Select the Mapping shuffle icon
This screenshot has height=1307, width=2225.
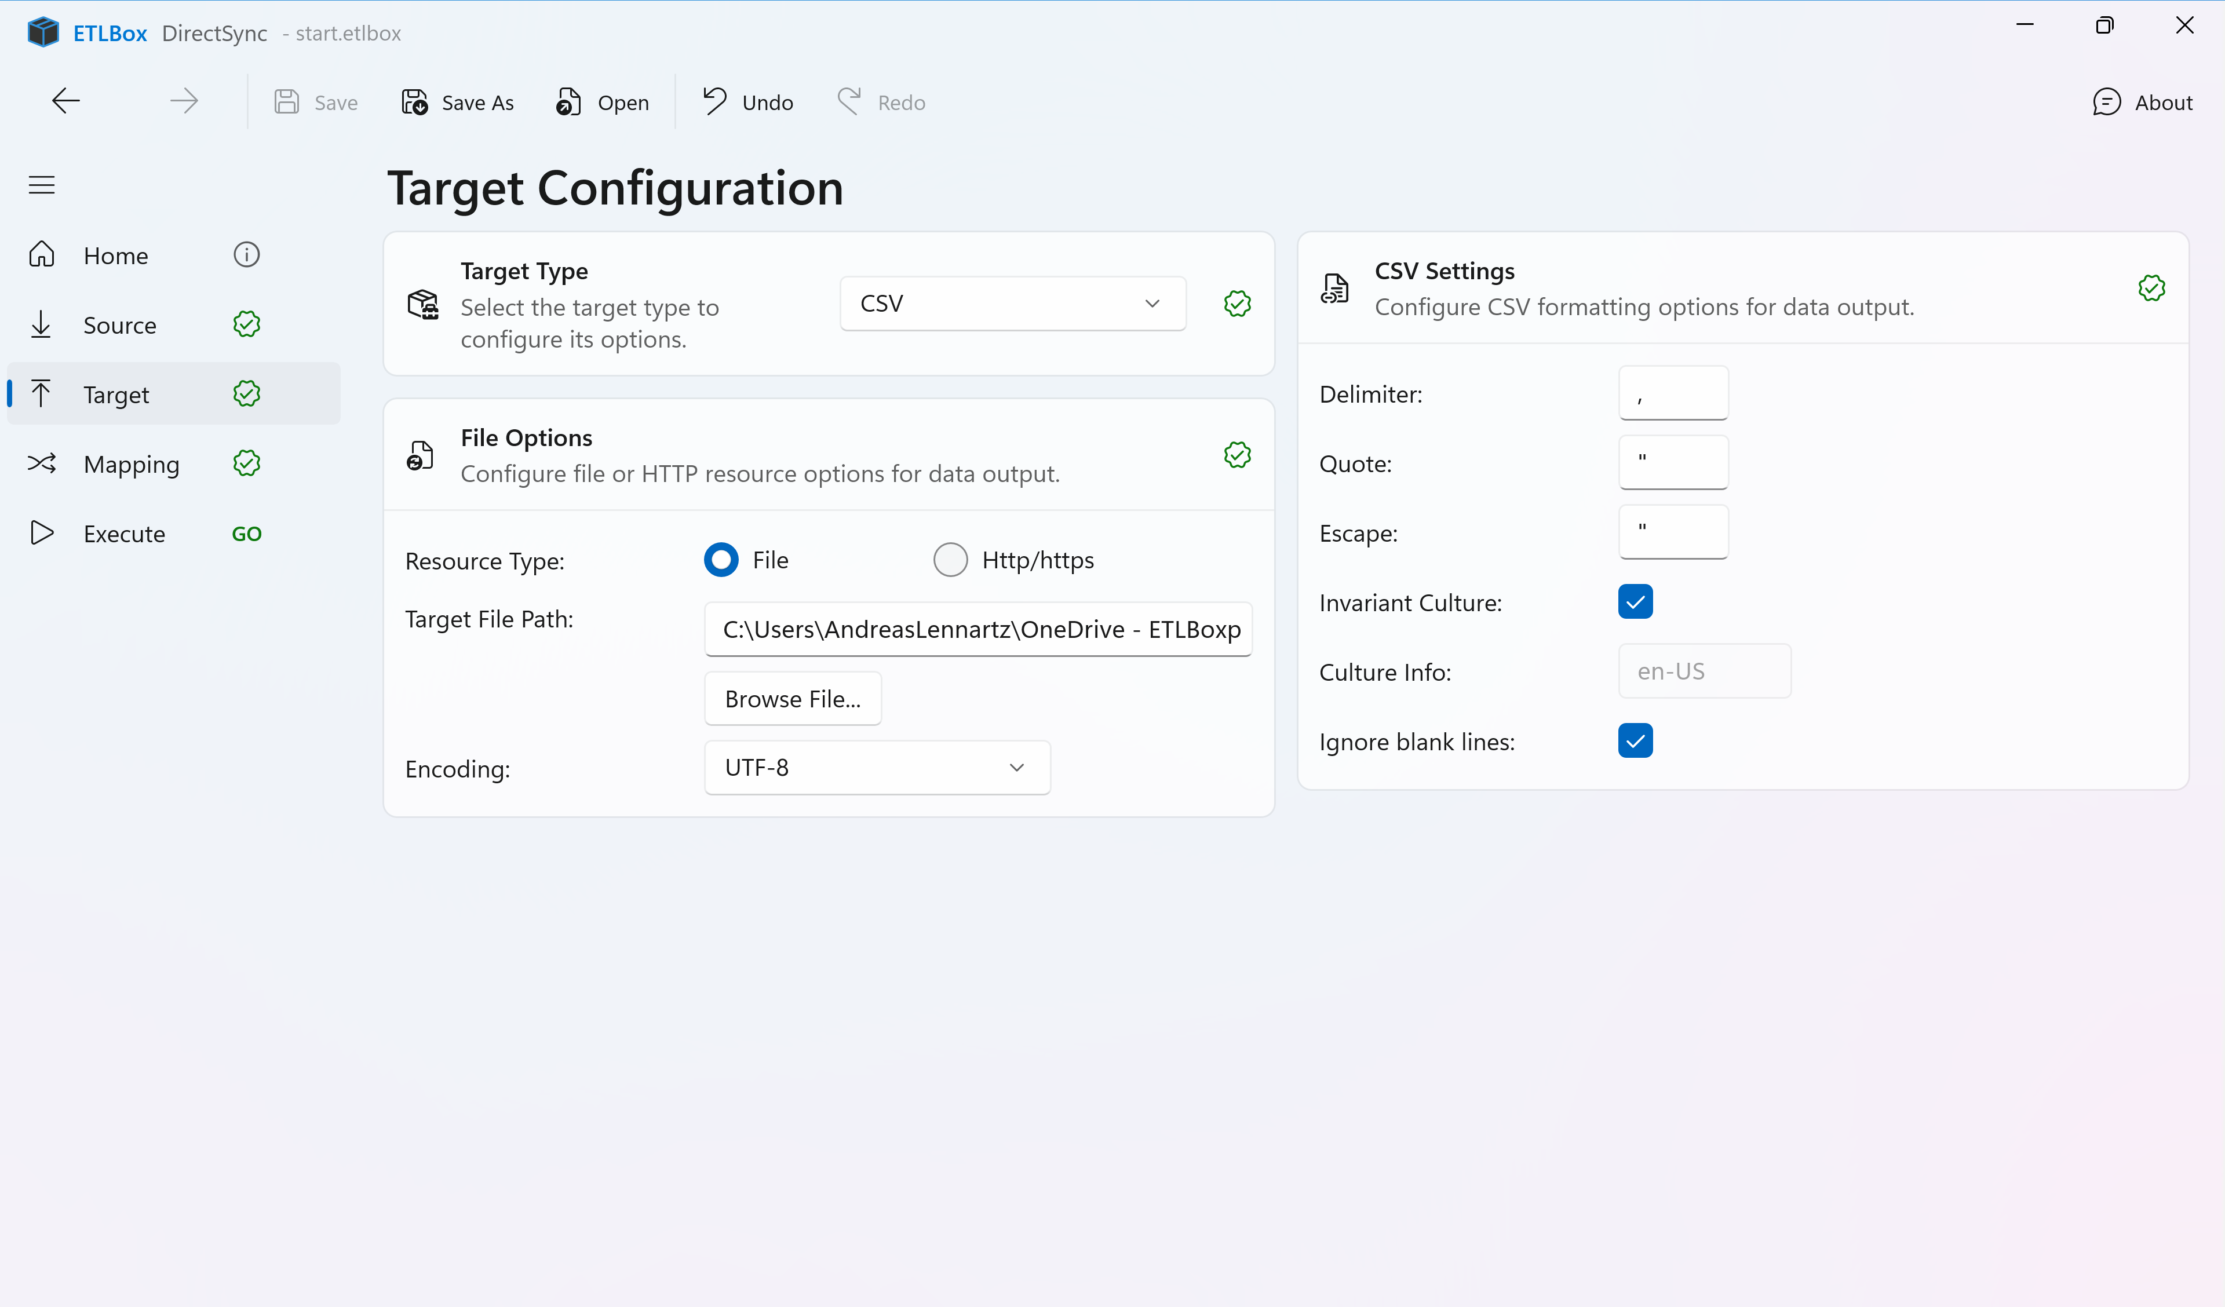pos(41,463)
